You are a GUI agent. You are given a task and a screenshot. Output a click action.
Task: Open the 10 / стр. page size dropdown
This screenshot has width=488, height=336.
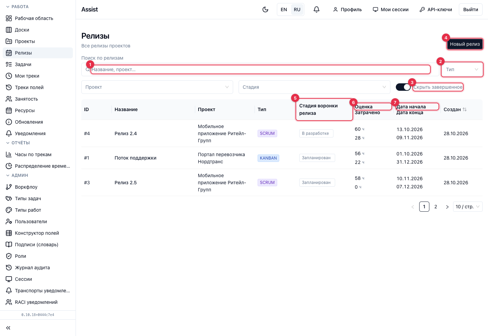[x=468, y=207]
